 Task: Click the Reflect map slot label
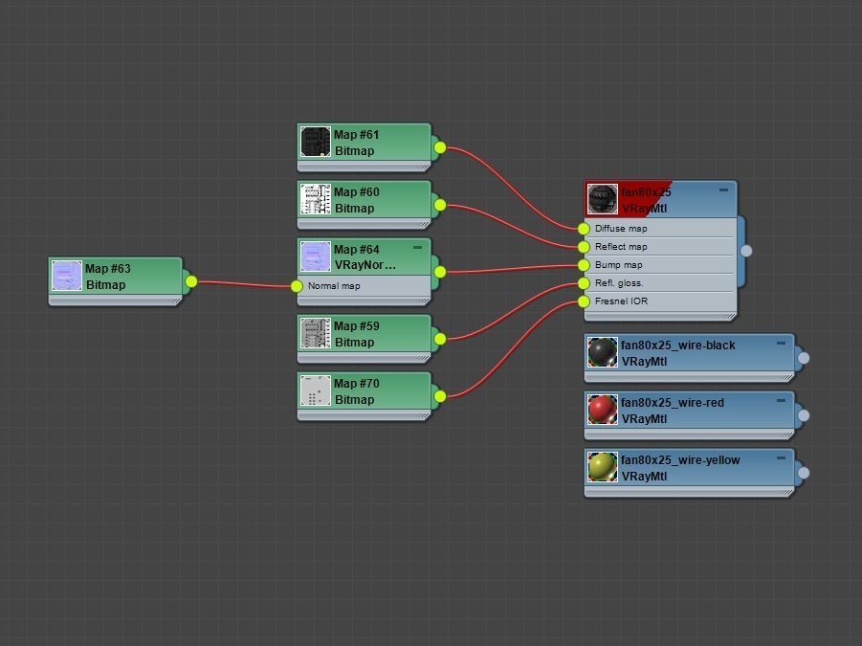coord(621,247)
